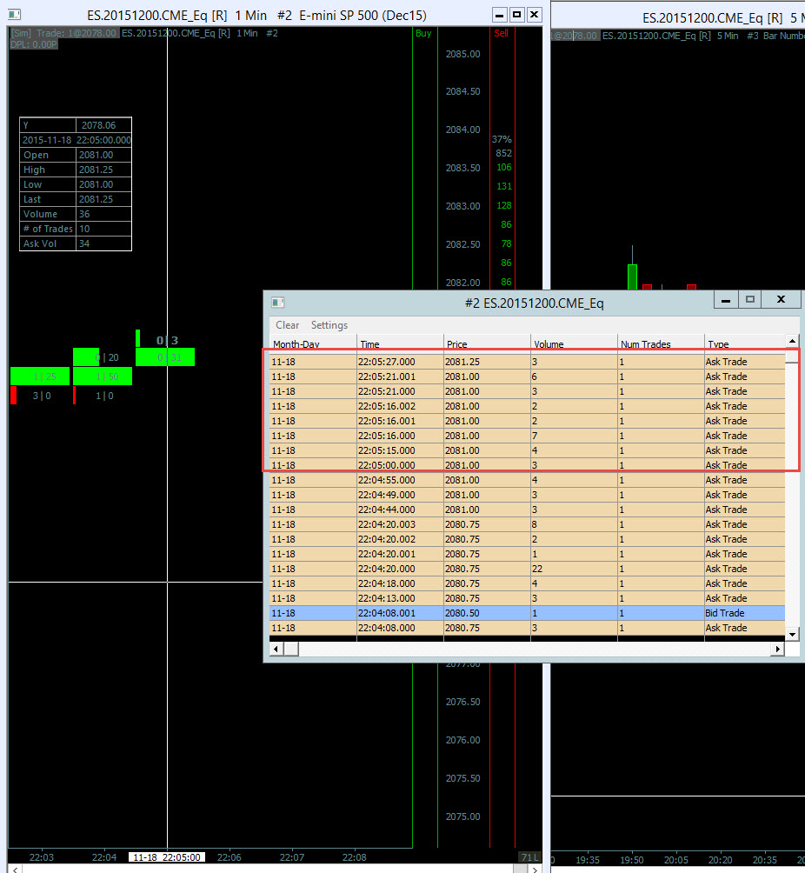Click the Month-Day column header

[312, 344]
